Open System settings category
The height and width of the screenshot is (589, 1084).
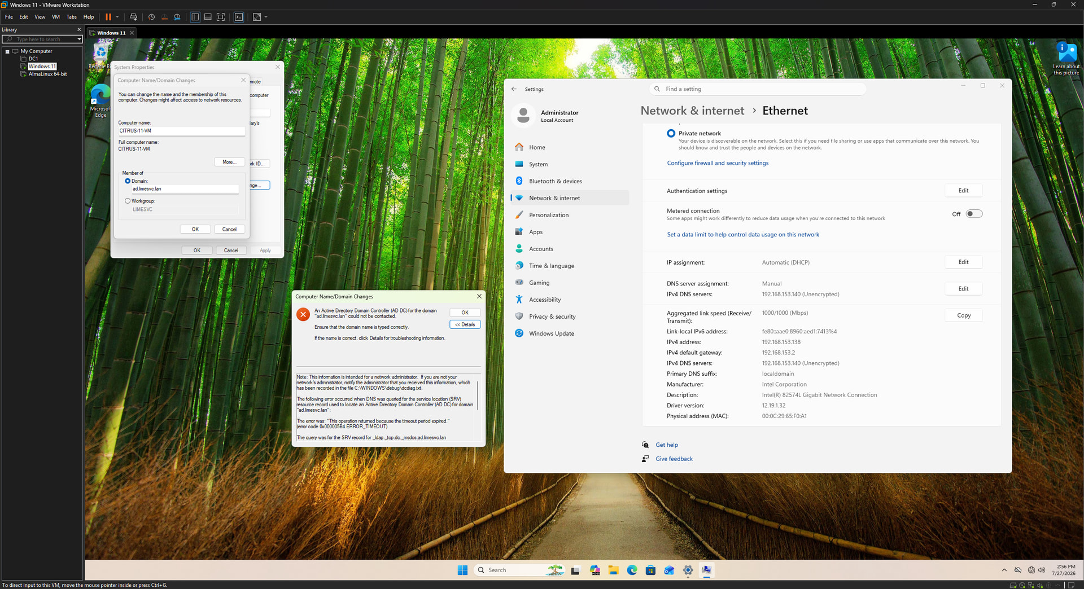coord(570,164)
